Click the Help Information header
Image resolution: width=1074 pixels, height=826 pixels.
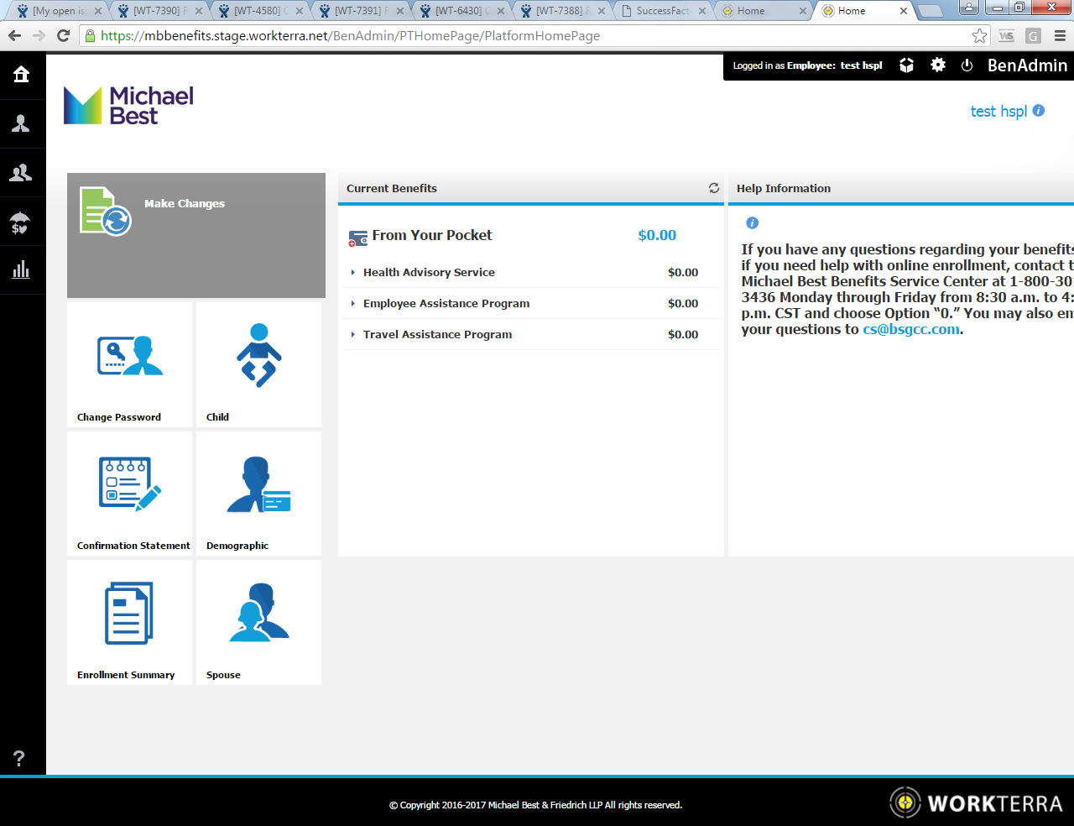784,188
